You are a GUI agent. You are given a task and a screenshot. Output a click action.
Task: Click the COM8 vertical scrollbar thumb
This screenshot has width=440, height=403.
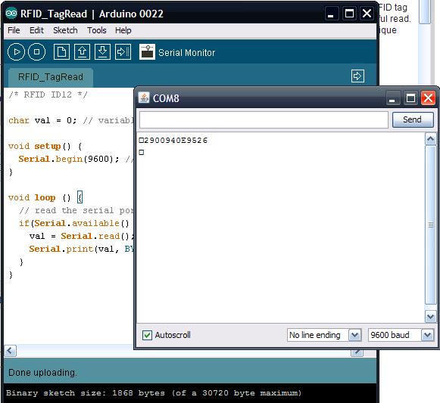click(431, 225)
